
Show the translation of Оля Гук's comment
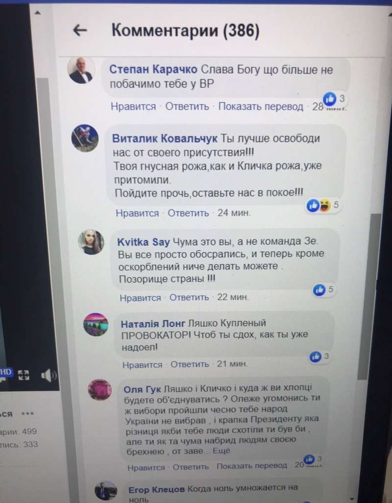click(251, 465)
